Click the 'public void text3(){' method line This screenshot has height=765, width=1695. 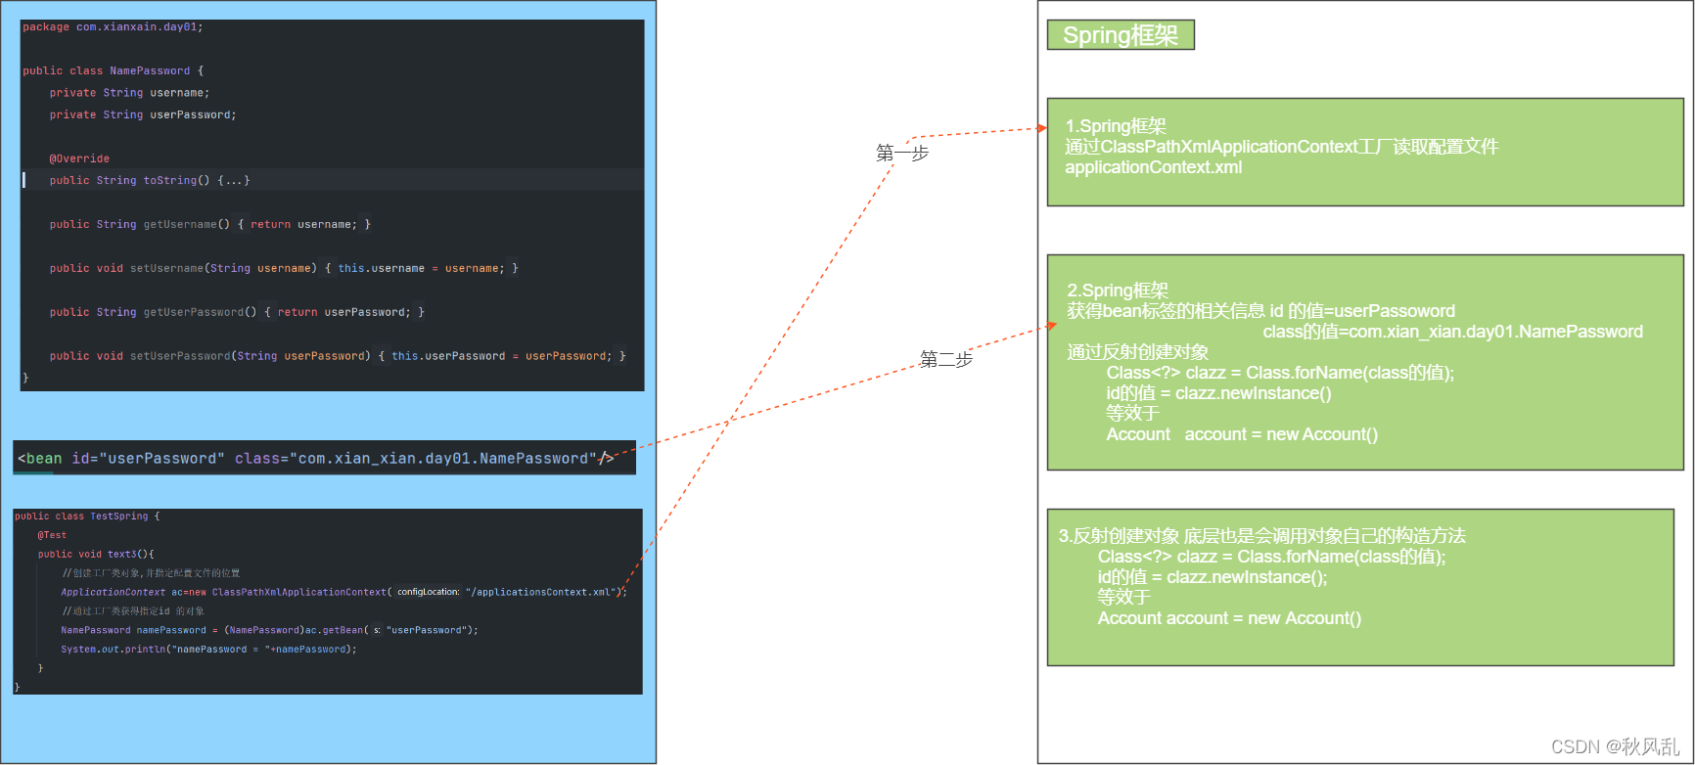click(96, 555)
